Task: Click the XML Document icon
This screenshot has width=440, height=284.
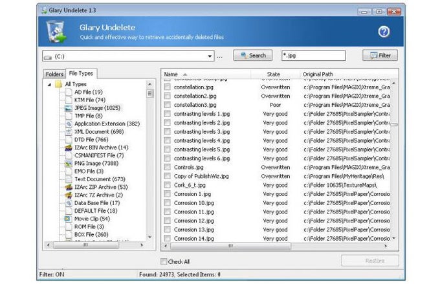Action: pyautogui.click(x=69, y=131)
